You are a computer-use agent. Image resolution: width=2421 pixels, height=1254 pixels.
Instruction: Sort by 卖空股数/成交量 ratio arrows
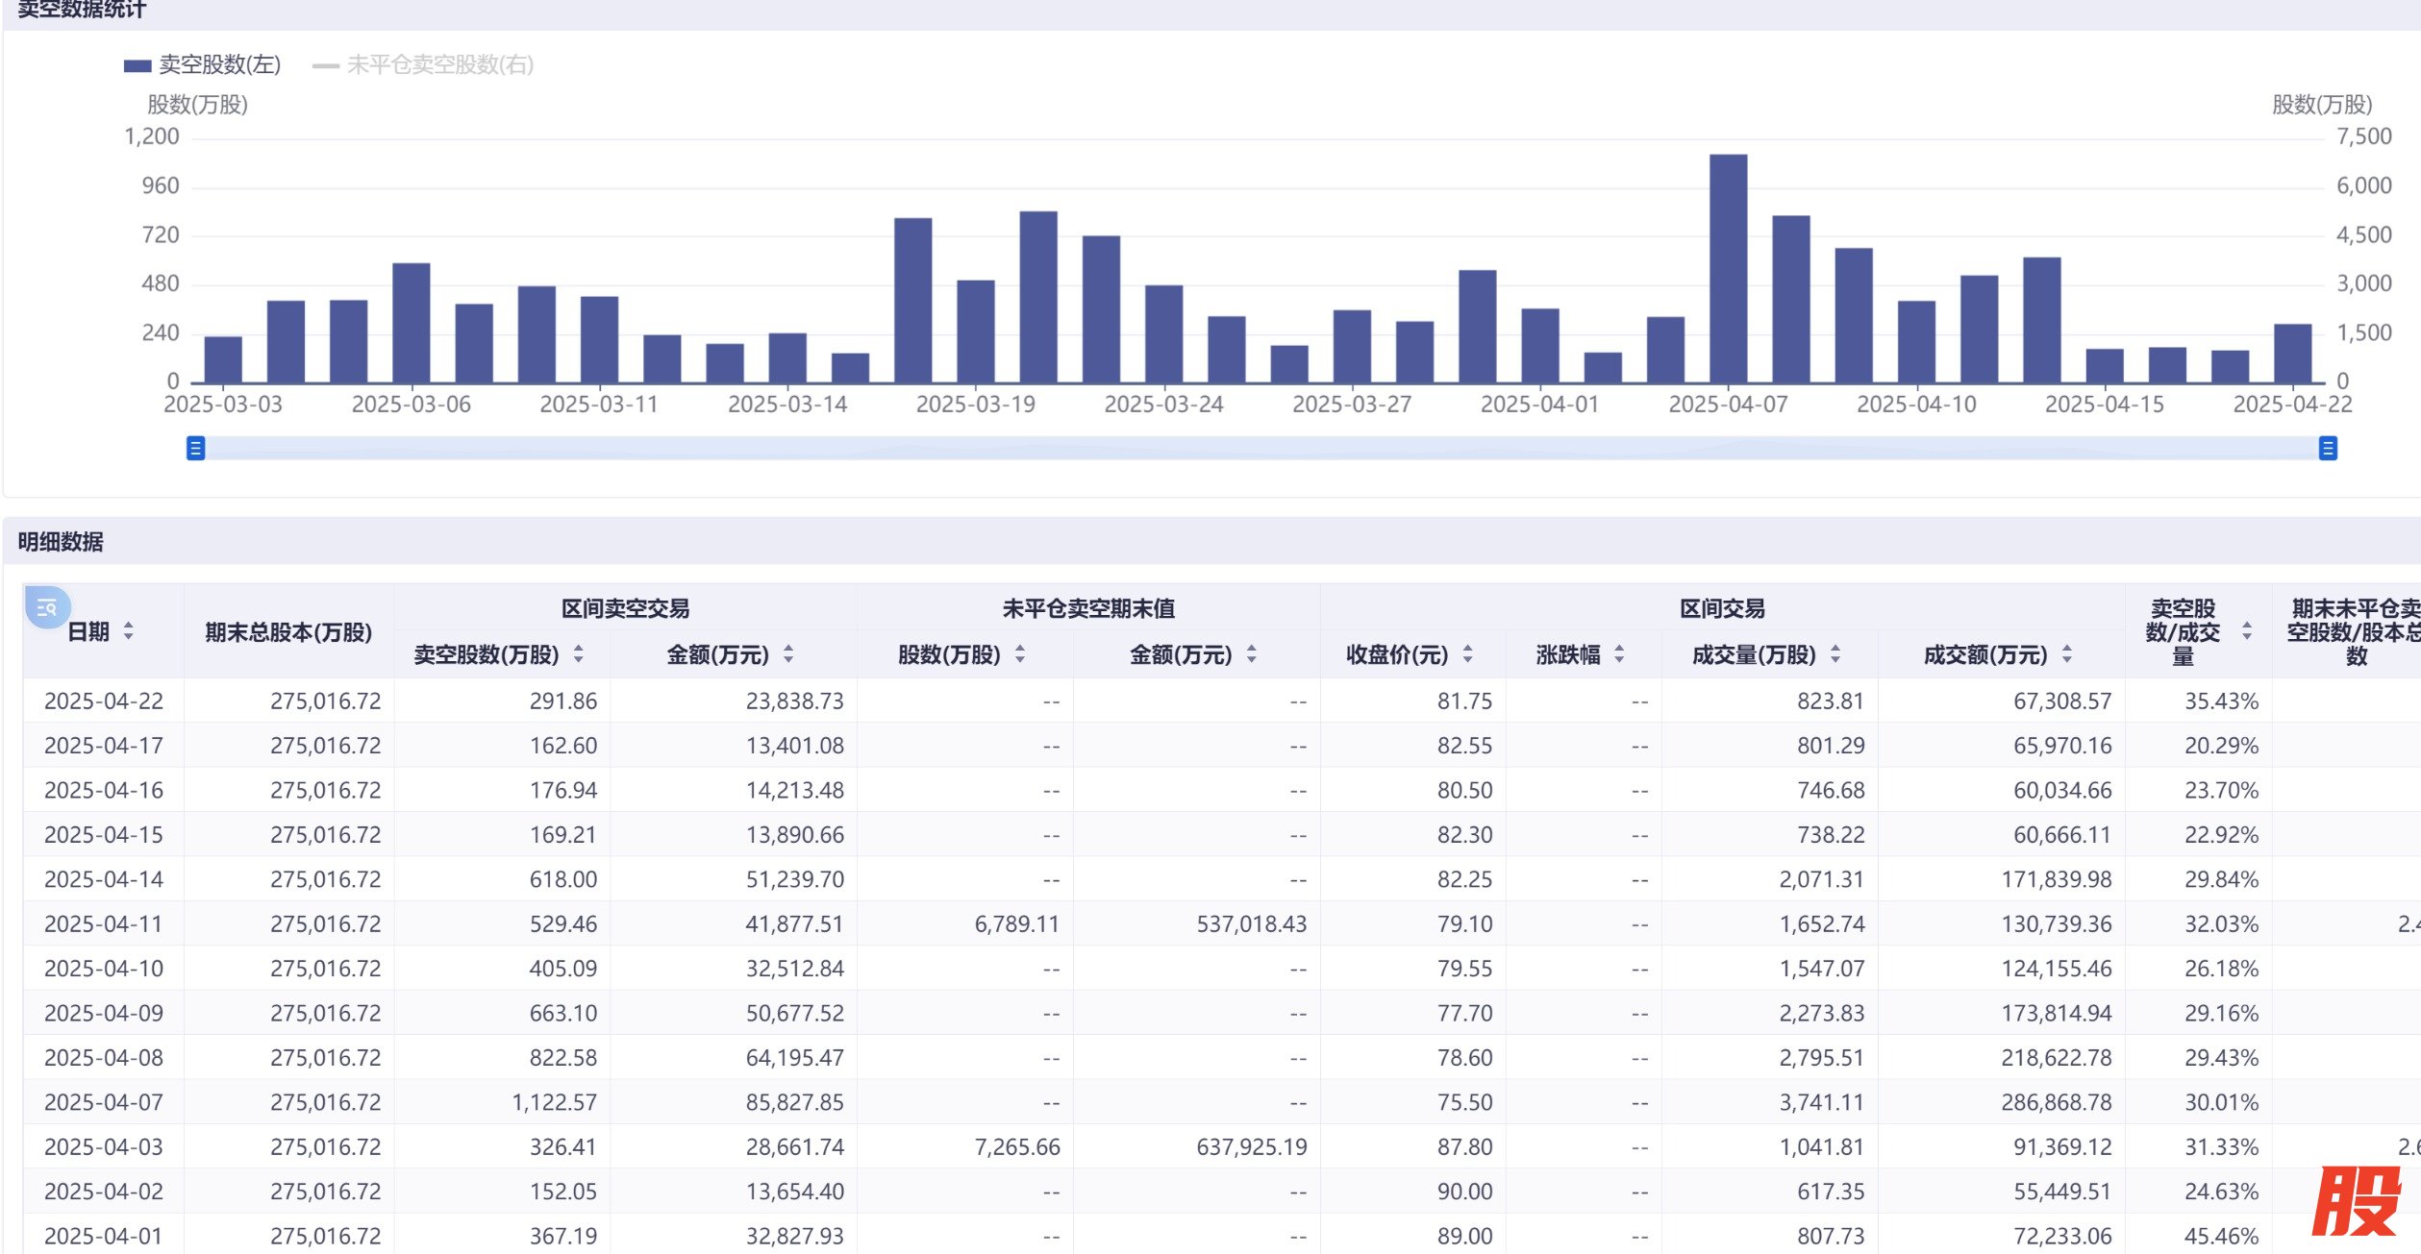tap(2247, 631)
